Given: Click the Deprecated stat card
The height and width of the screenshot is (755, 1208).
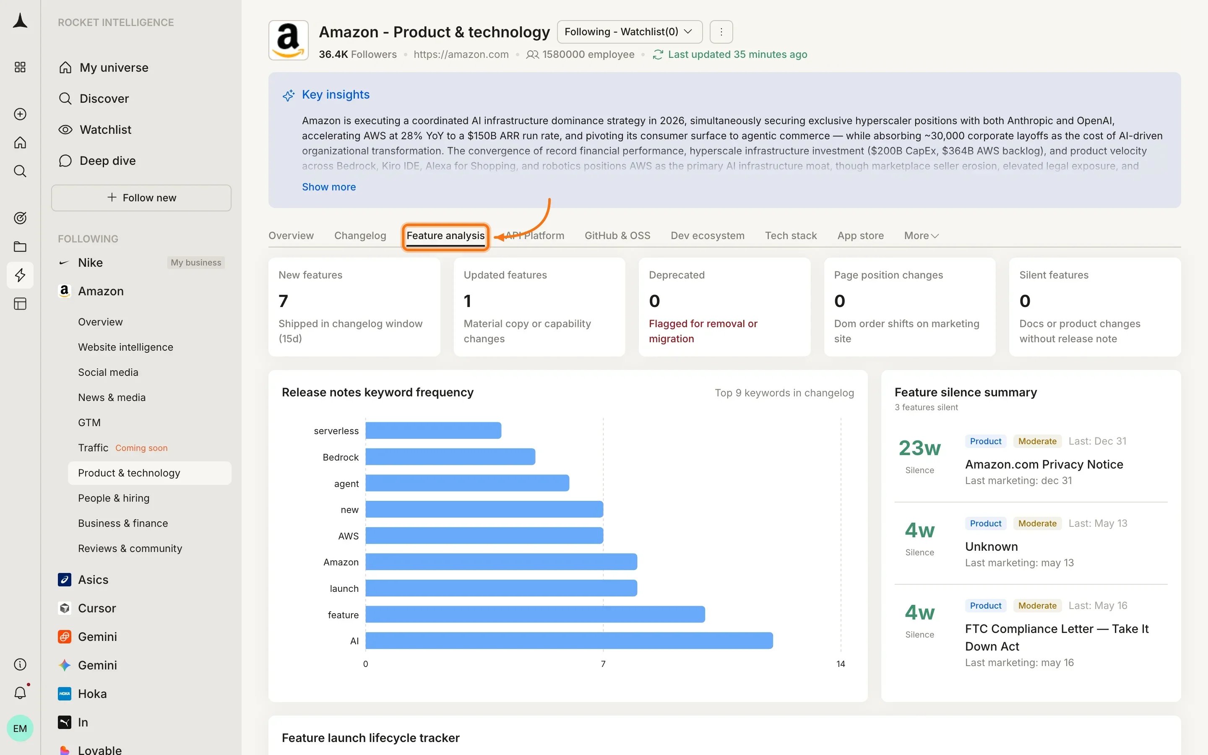Looking at the screenshot, I should point(724,307).
